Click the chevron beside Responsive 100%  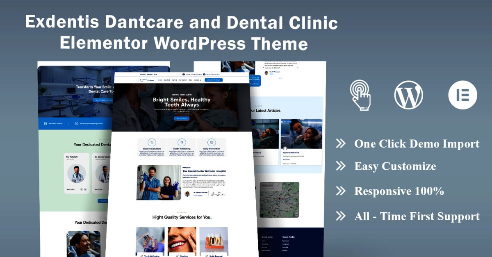click(340, 191)
